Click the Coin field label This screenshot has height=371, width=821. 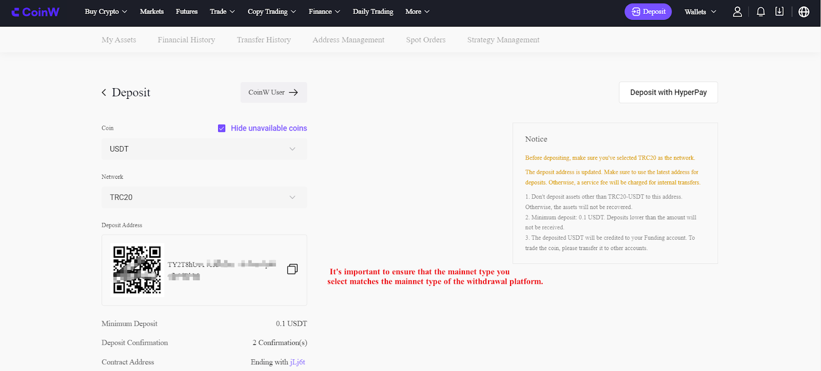click(x=108, y=128)
